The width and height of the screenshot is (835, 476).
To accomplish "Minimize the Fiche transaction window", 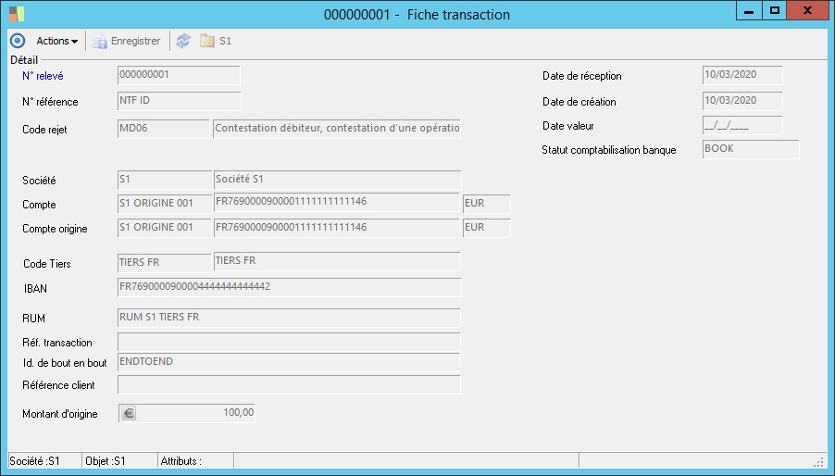I will click(749, 10).
